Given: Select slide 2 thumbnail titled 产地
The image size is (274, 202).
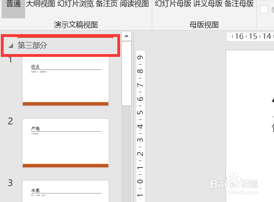Looking at the screenshot, I should (65, 143).
